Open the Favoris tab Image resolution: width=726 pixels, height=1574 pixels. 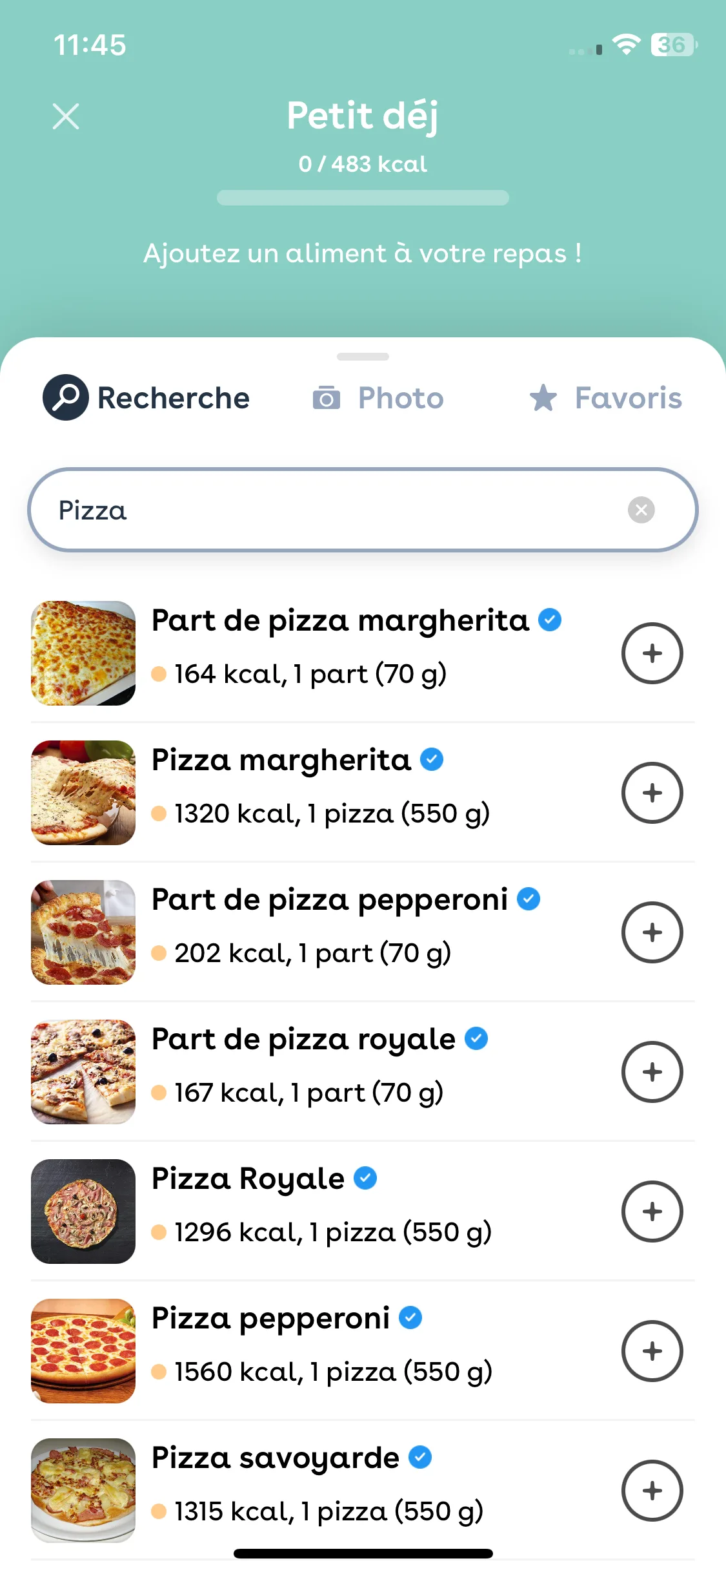[x=605, y=398]
